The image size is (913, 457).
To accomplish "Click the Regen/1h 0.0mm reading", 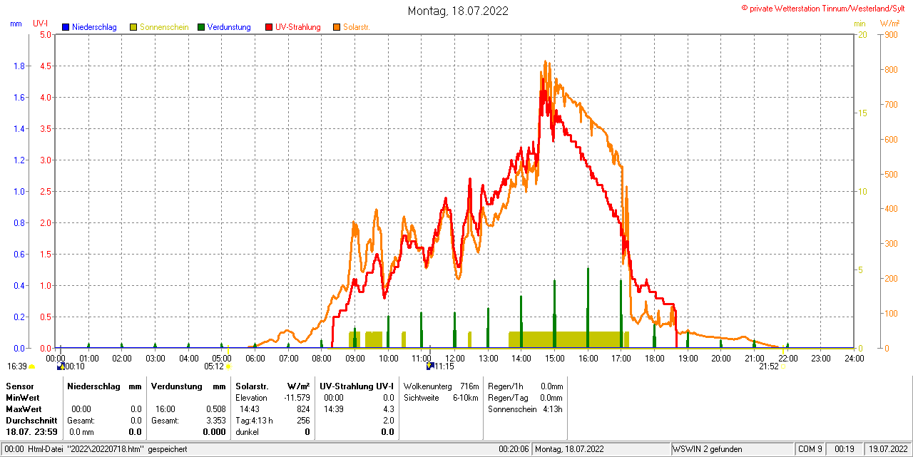I will (525, 386).
